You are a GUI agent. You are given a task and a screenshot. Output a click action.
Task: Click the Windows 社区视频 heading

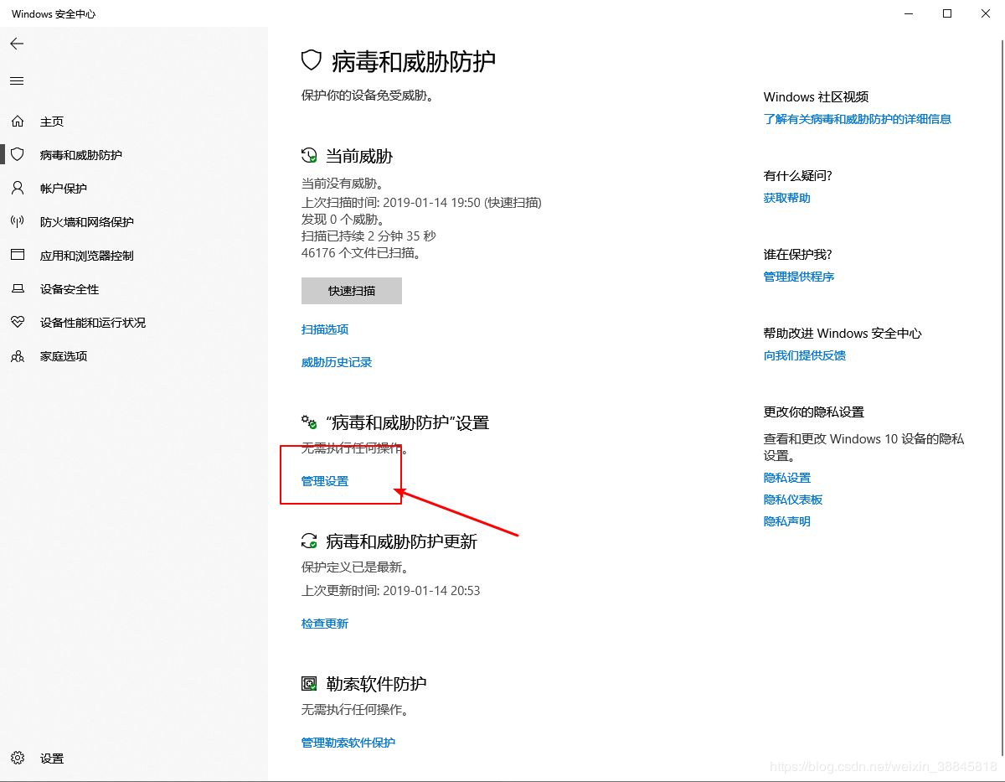817,97
